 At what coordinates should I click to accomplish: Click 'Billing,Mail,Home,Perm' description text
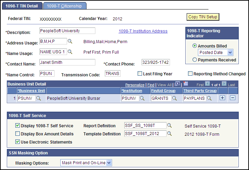pyautogui.click(x=105, y=42)
